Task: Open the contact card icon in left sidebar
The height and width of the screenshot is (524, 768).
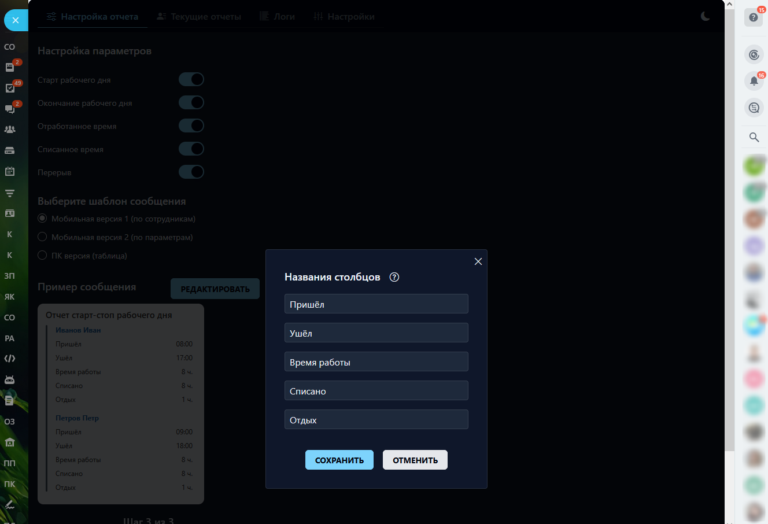Action: 10,213
